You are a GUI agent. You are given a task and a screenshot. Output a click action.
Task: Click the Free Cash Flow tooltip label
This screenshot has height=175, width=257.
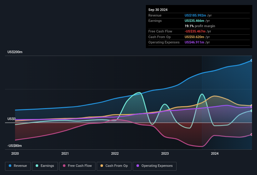[160, 31]
